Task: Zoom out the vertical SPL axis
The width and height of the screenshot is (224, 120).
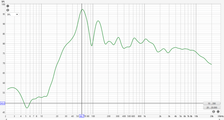Action: click(8, 10)
